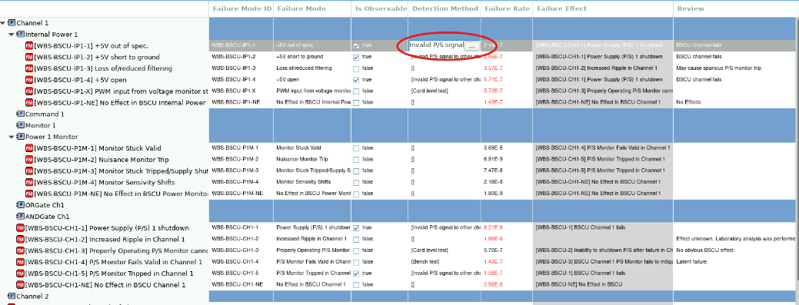Click the FM icon of +5V short to ground
The image size is (799, 305).
(29, 57)
